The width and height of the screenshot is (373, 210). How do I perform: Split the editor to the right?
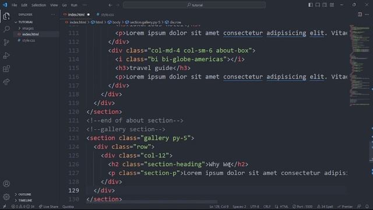[360, 15]
